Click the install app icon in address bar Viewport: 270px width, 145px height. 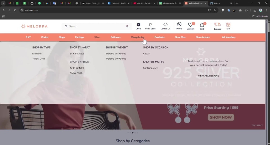pos(210,10)
